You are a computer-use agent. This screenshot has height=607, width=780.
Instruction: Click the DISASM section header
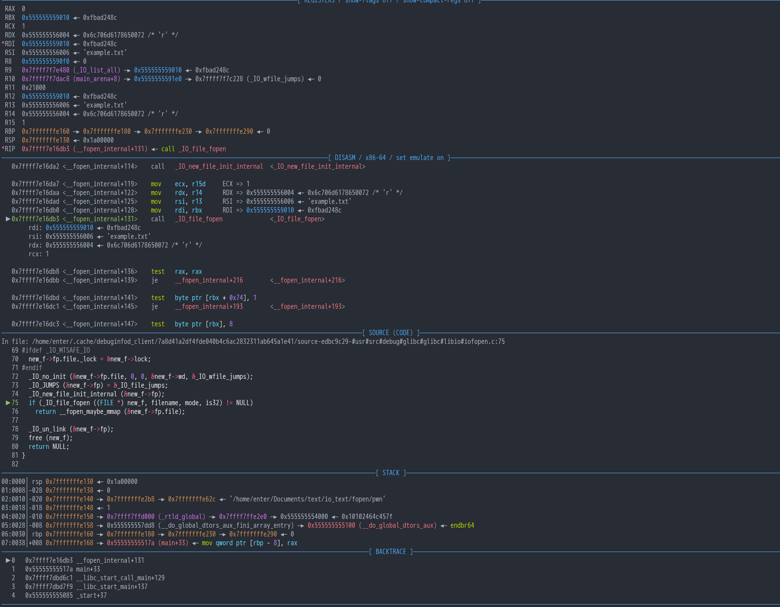tap(389, 158)
